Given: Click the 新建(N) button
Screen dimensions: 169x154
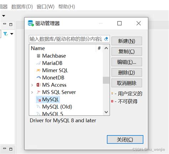Looking at the screenshot, I should click(x=127, y=41).
